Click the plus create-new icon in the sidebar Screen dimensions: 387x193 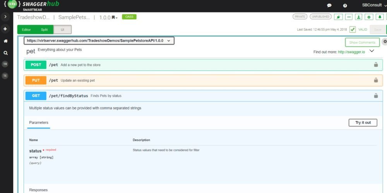[x=5, y=29]
